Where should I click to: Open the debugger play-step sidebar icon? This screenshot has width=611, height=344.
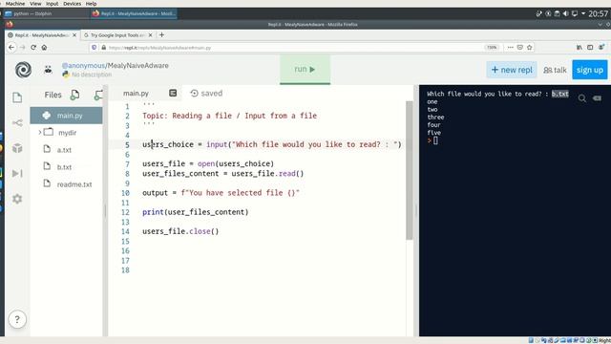coord(17,173)
